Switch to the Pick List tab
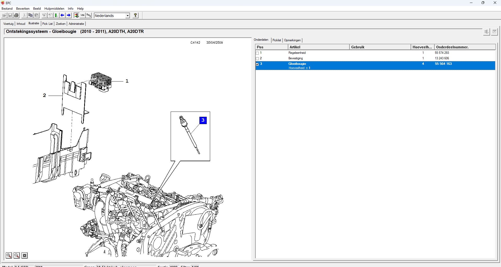 [x=47, y=24]
